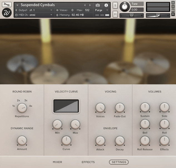Open the wrench instrument edit mode
This screenshot has height=168, width=176.
pyautogui.click(x=7, y=4)
